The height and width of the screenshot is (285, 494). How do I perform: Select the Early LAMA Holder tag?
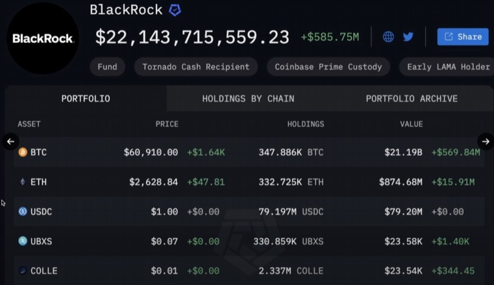click(447, 67)
